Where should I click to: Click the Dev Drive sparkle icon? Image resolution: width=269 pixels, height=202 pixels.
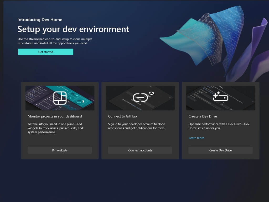220,97
